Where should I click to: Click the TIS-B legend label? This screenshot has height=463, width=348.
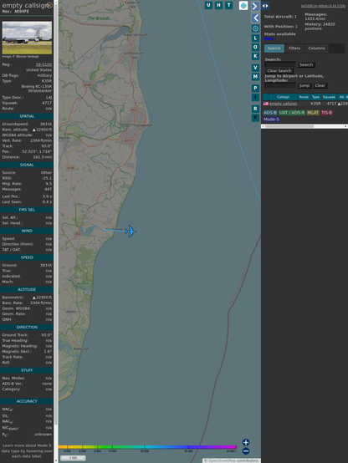pyautogui.click(x=326, y=113)
